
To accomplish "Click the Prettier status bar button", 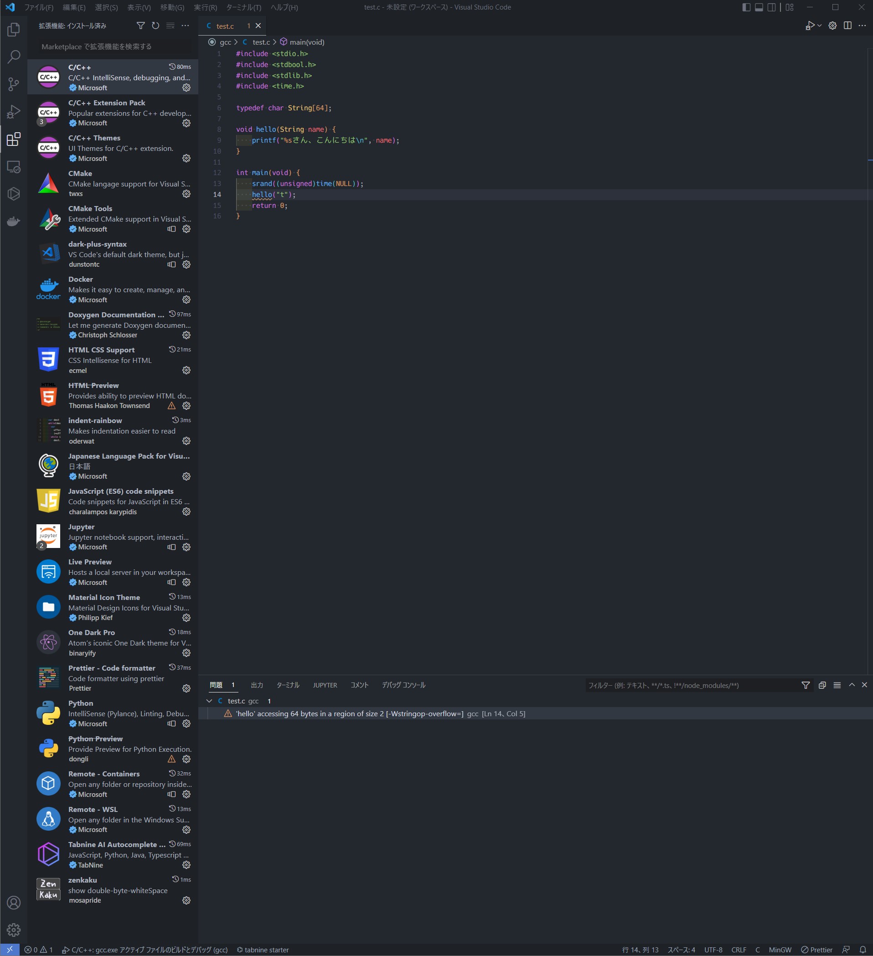I will 816,950.
